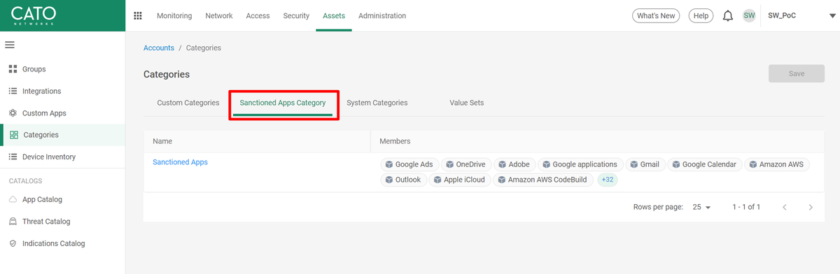Click the Cato Networks logo
840x274 pixels.
pos(34,15)
